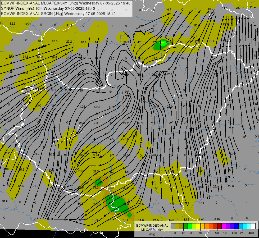The image size is (259, 238).
Task: Click the map value 76.6
Action: click(x=183, y=58)
